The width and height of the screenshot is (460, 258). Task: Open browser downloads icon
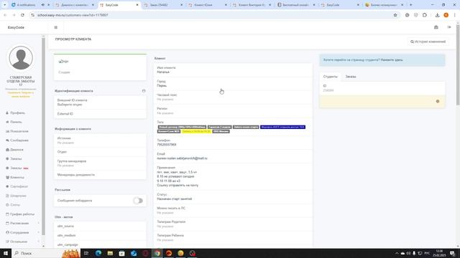click(x=438, y=15)
